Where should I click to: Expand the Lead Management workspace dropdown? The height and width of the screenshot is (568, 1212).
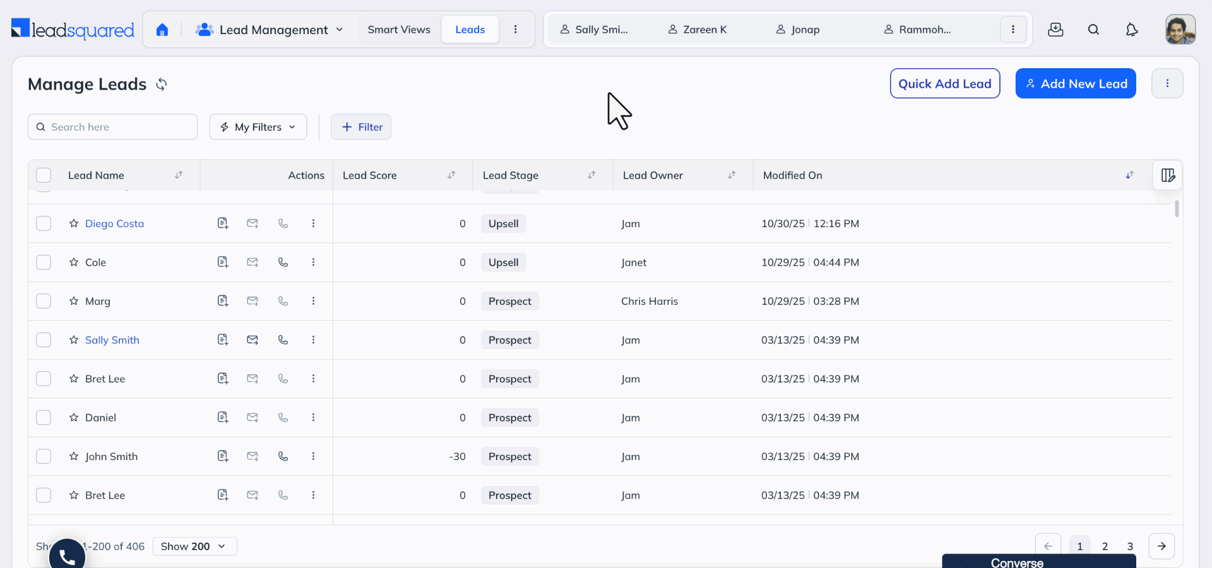340,29
